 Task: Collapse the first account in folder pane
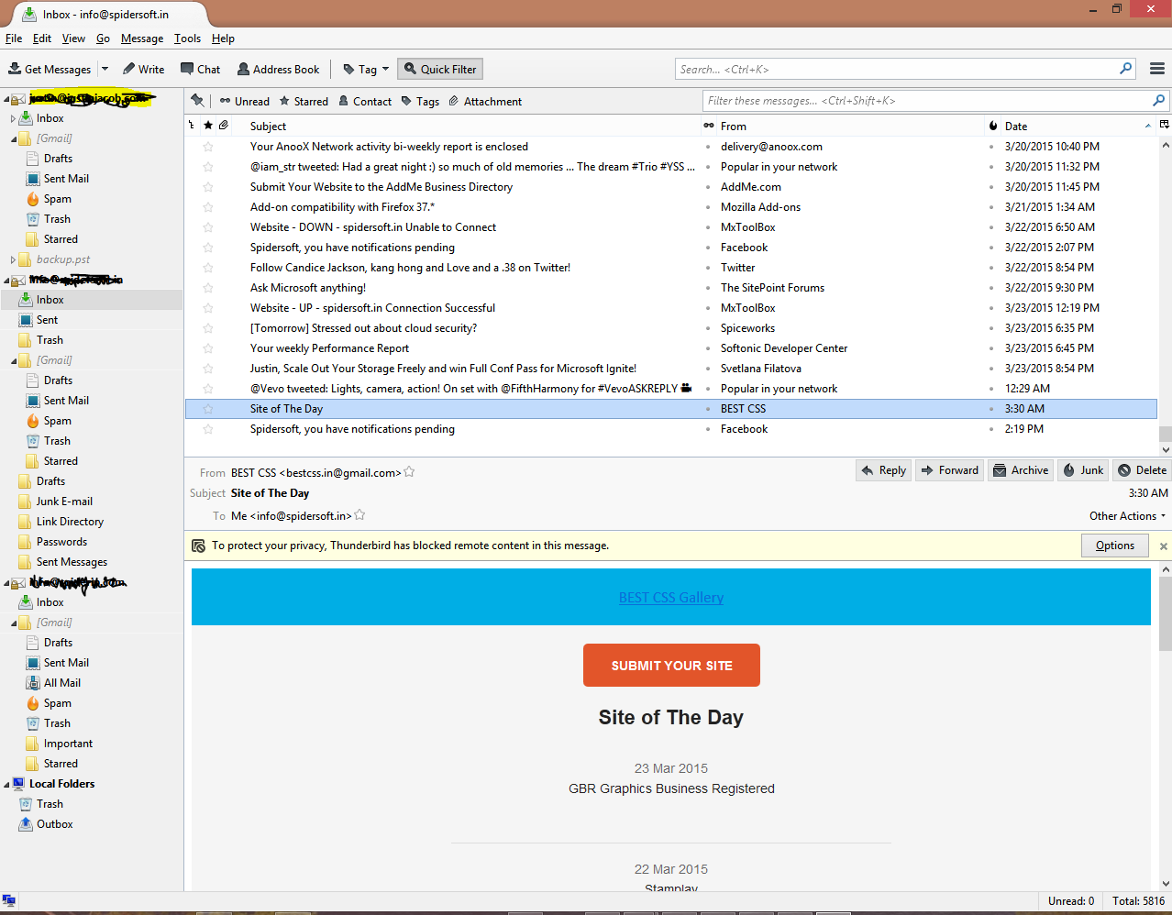(6, 99)
